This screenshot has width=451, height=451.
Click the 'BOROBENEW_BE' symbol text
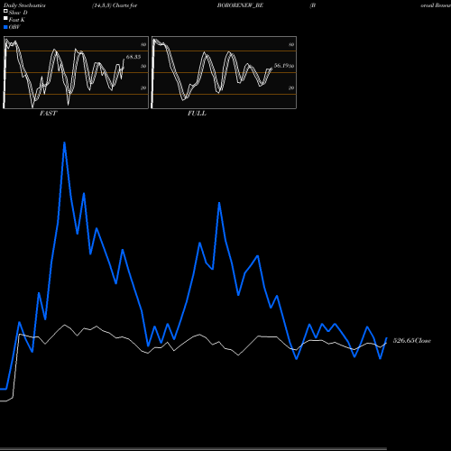pos(240,5)
